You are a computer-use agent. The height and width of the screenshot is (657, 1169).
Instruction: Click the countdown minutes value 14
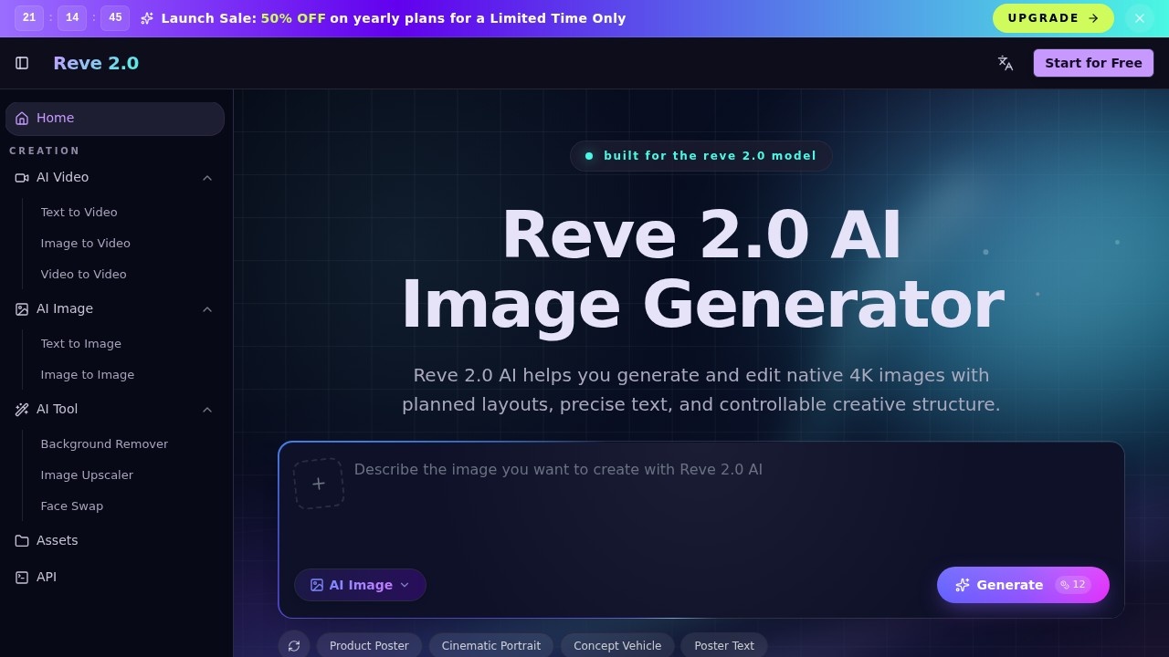72,18
